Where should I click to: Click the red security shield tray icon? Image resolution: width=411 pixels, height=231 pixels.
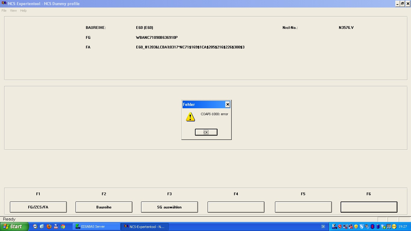(340, 226)
